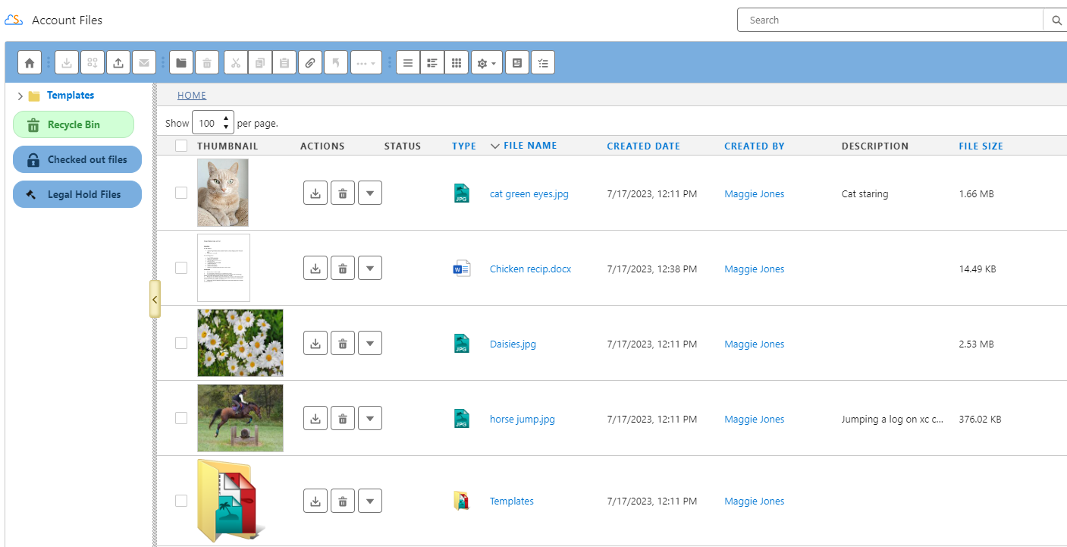Image resolution: width=1067 pixels, height=547 pixels.
Task: Tick the Chicken recip.docx checkbox
Action: (x=181, y=269)
